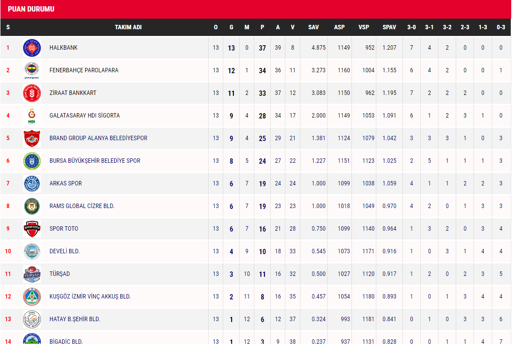Click the Halkbank team logo
This screenshot has width=517, height=346.
32,47
